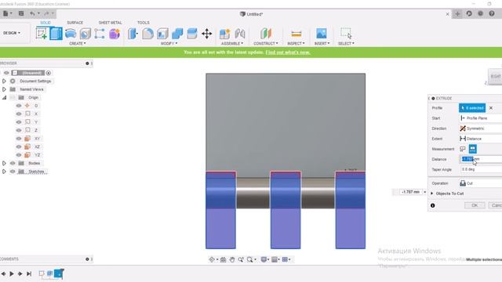The height and width of the screenshot is (282, 502).
Task: Choose the Shell tool icon
Action: click(162, 34)
